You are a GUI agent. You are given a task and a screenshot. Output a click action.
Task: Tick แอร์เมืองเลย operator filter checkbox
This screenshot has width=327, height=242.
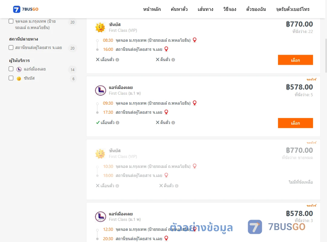11,69
